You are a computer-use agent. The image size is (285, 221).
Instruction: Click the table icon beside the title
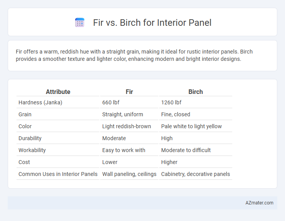pos(80,23)
